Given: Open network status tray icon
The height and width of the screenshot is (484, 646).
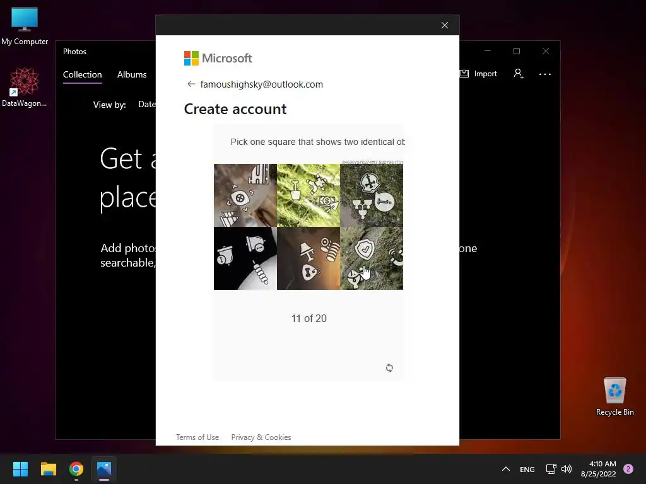Looking at the screenshot, I should coord(551,469).
